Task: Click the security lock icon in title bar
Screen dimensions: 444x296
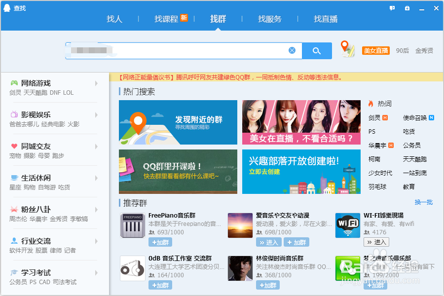Action: click(x=407, y=8)
